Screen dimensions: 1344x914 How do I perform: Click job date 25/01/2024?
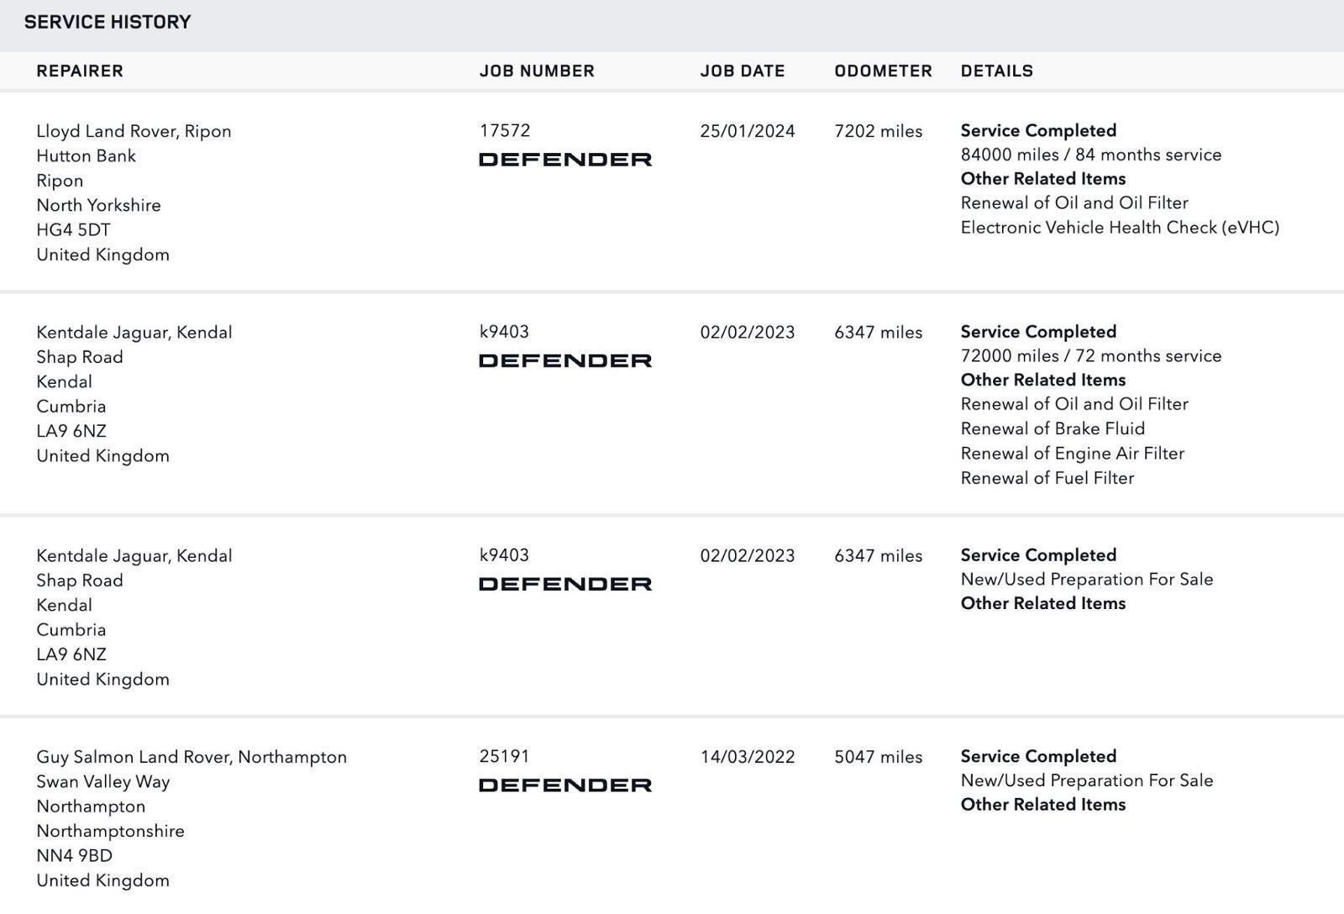coord(748,131)
